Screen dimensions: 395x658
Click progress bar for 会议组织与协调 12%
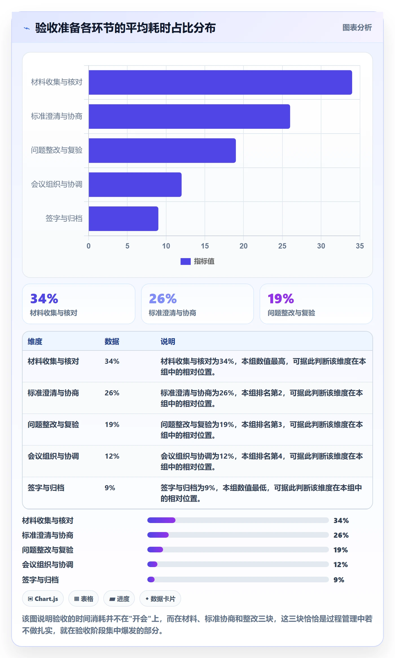pos(238,564)
